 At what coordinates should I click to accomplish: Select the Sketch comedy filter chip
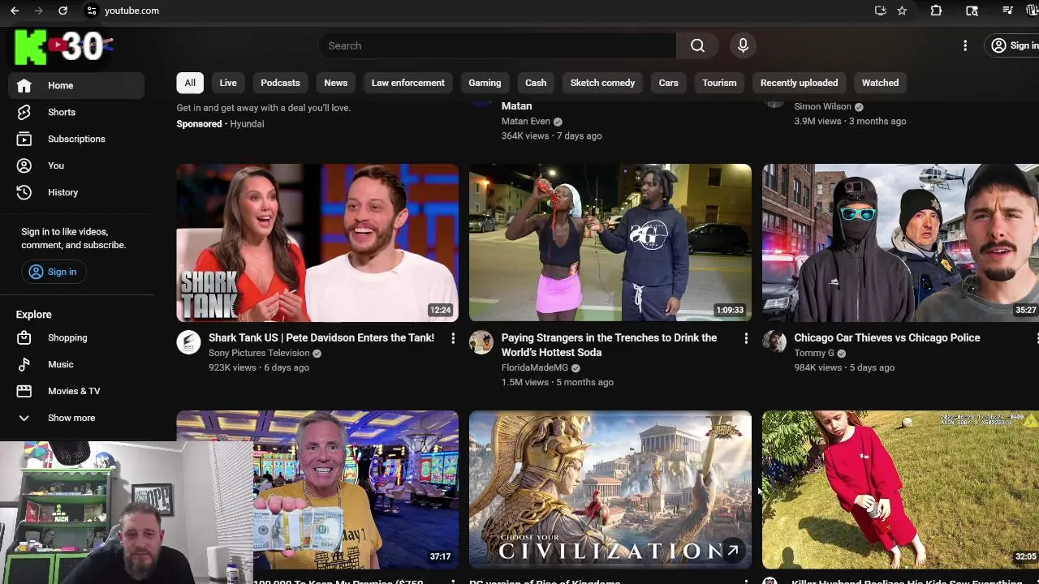coord(602,83)
